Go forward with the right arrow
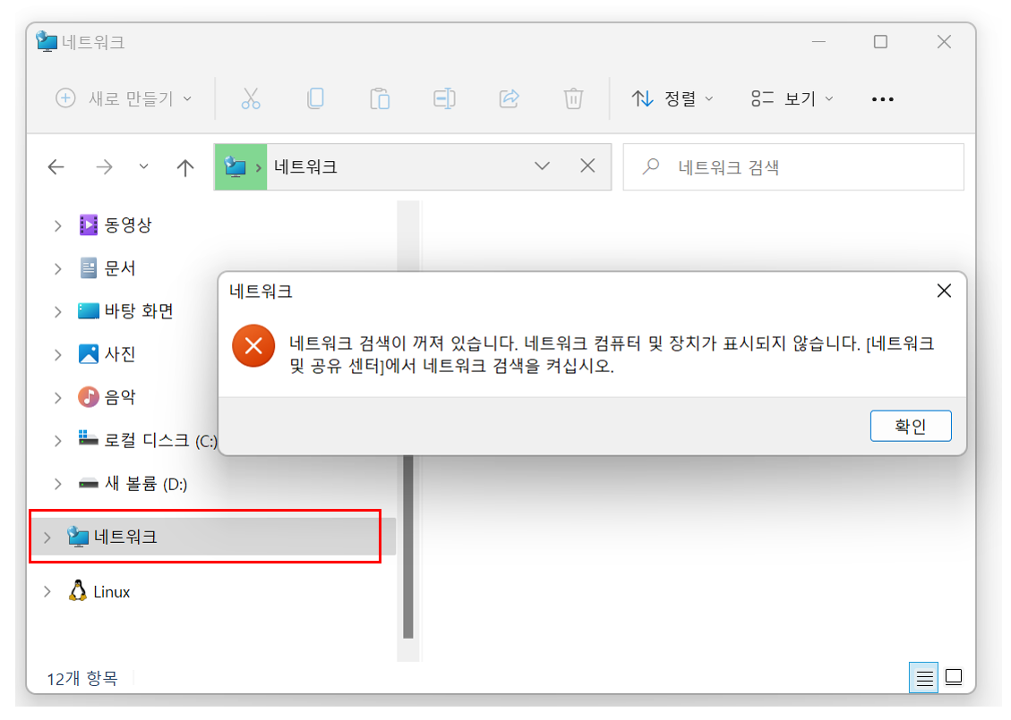 pos(104,167)
